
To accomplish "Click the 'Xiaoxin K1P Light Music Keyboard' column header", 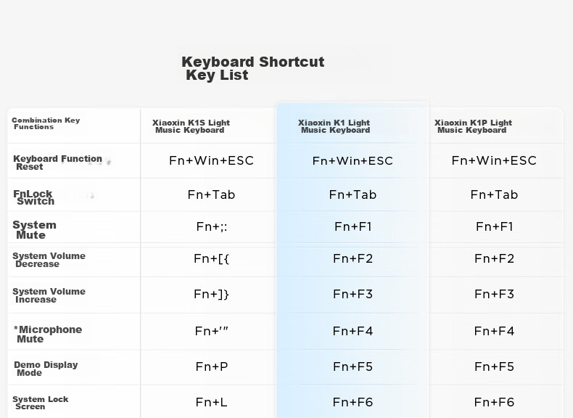I will coord(473,126).
